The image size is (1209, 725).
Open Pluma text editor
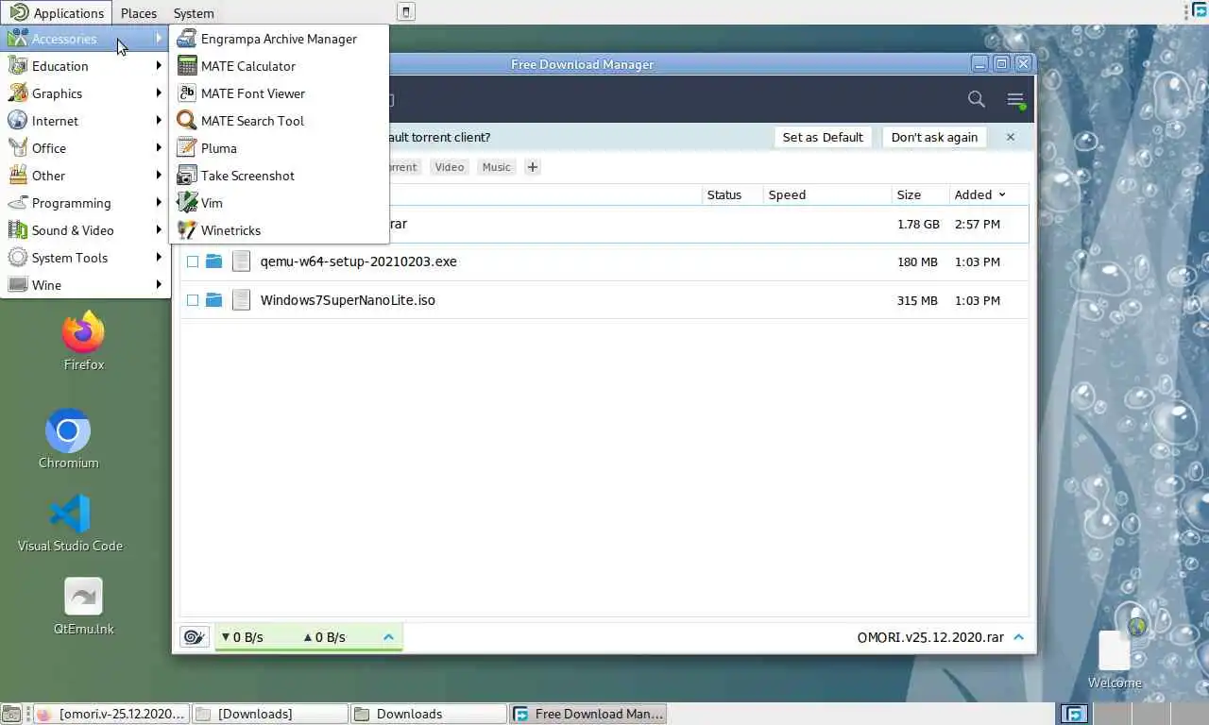pos(279,148)
